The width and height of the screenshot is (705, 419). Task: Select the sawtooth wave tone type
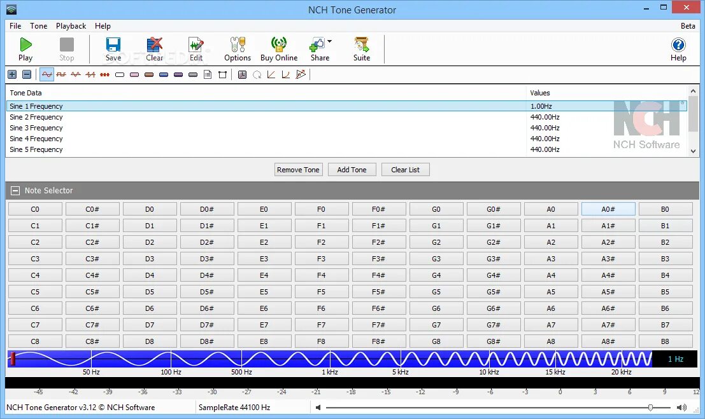[x=90, y=74]
